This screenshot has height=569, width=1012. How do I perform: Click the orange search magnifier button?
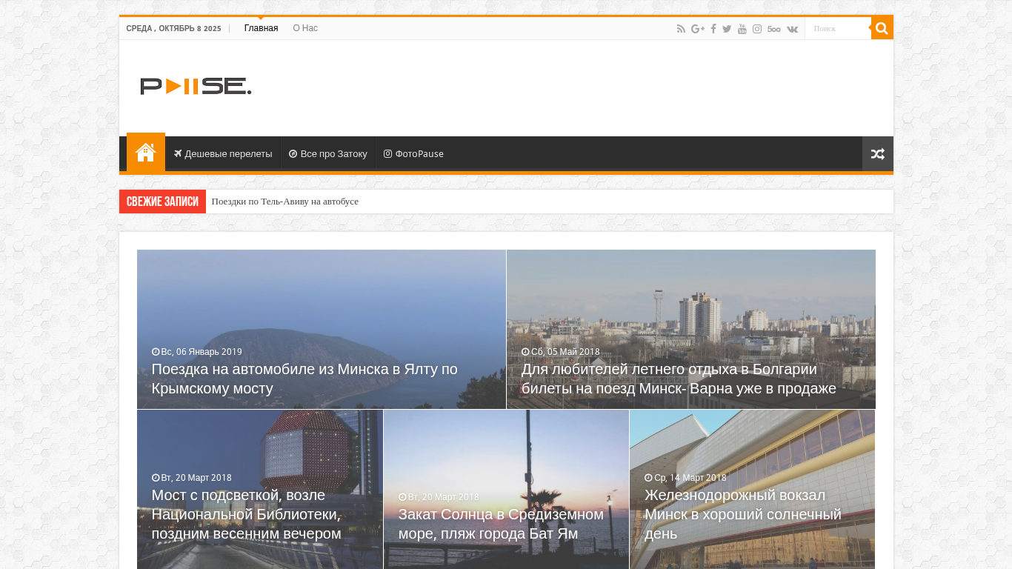pyautogui.click(x=882, y=28)
